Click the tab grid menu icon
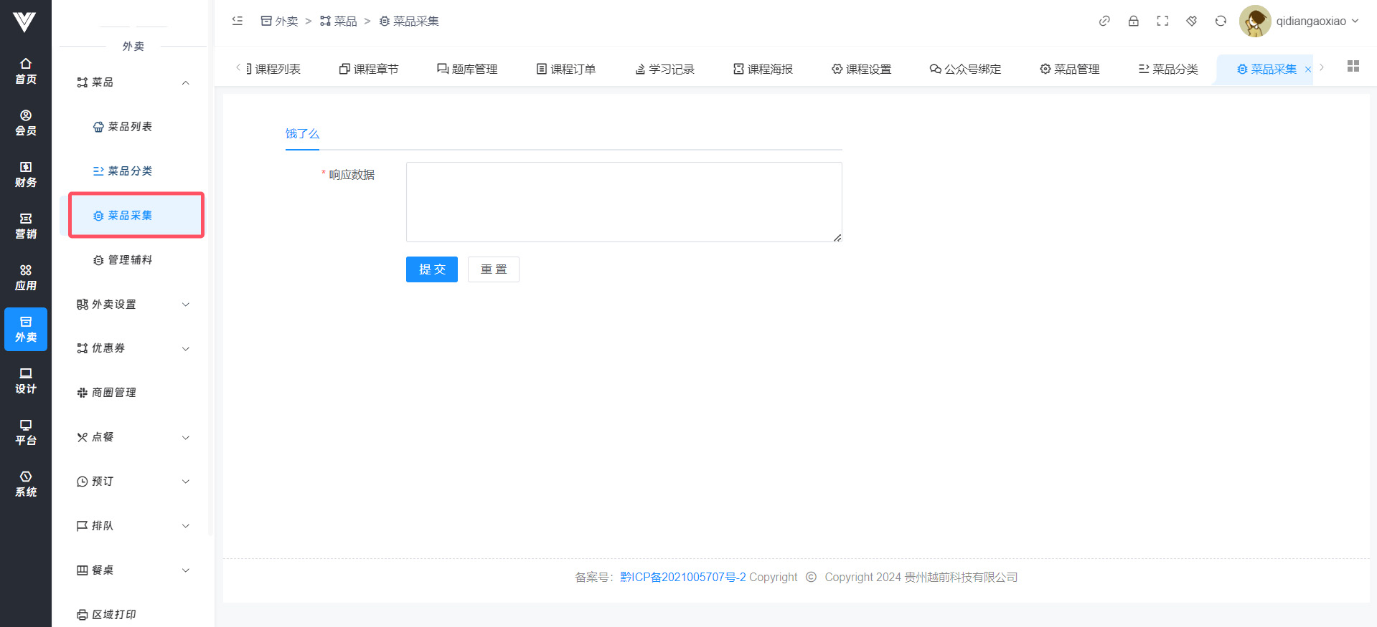1377x627 pixels. pos(1353,66)
